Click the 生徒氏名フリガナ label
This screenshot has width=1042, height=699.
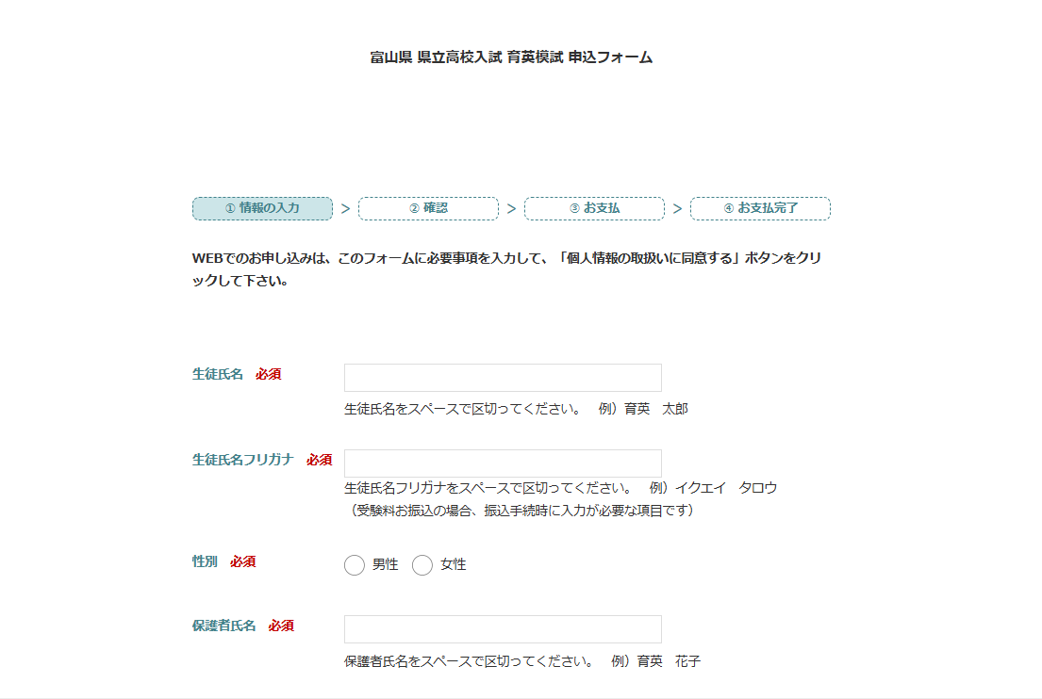point(242,460)
